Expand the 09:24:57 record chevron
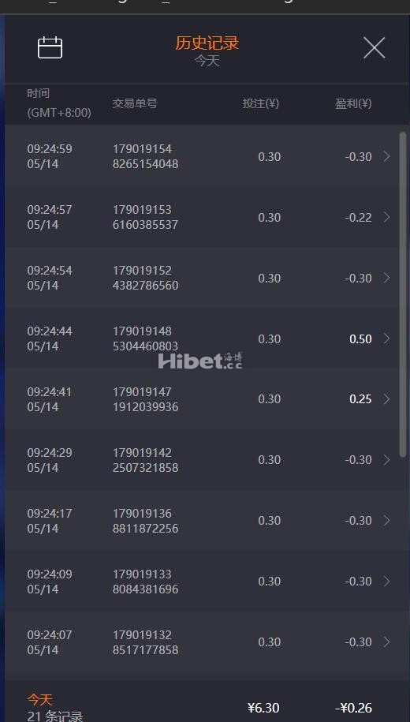The width and height of the screenshot is (410, 722). point(386,217)
